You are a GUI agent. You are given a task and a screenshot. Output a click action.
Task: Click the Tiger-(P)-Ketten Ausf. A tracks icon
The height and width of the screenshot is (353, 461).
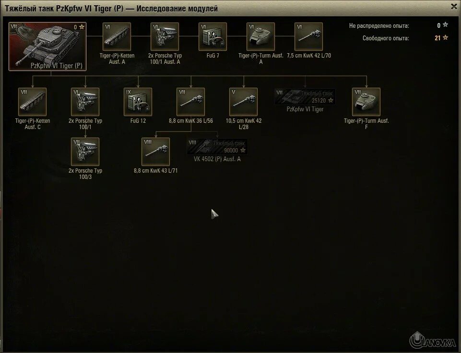(x=117, y=37)
